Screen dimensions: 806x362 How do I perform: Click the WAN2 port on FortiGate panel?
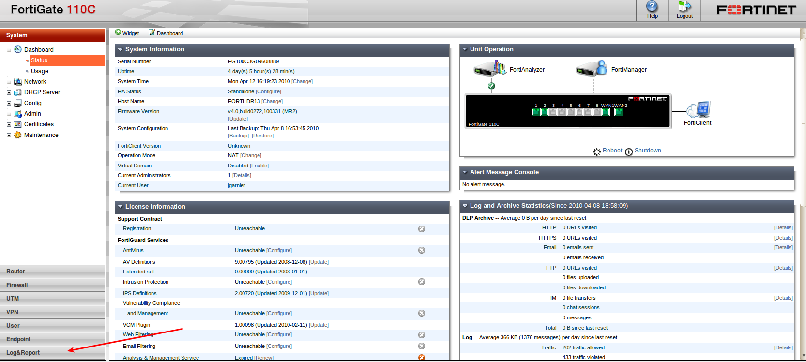pyautogui.click(x=618, y=112)
